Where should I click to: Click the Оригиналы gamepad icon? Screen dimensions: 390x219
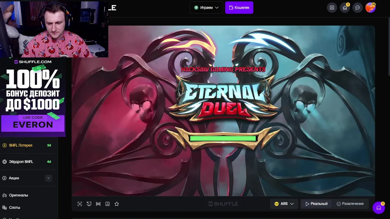5,195
